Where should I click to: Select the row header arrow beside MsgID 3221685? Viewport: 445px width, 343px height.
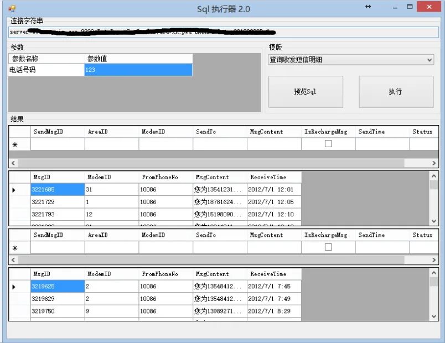click(x=14, y=190)
